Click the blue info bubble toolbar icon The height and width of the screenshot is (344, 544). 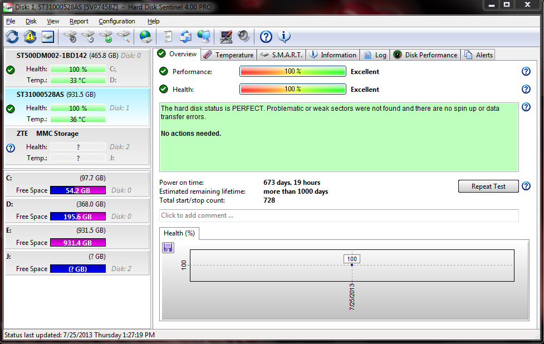(284, 37)
